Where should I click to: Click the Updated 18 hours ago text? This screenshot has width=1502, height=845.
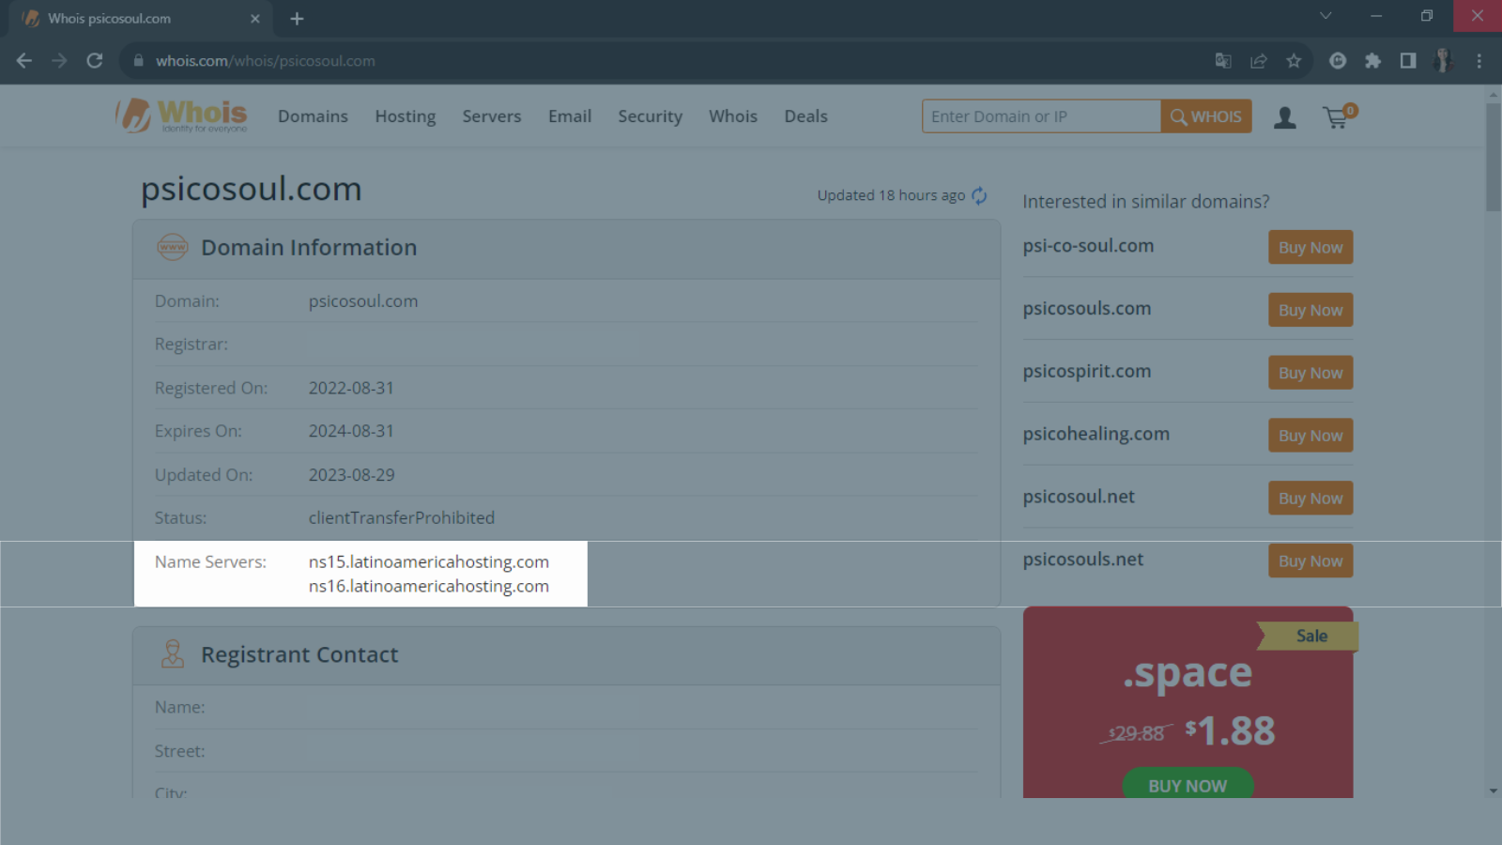pyautogui.click(x=891, y=195)
